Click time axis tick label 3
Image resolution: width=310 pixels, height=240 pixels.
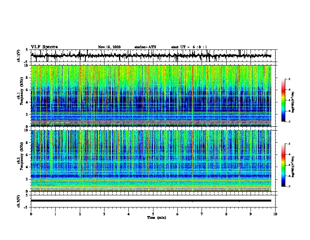(x=104, y=214)
